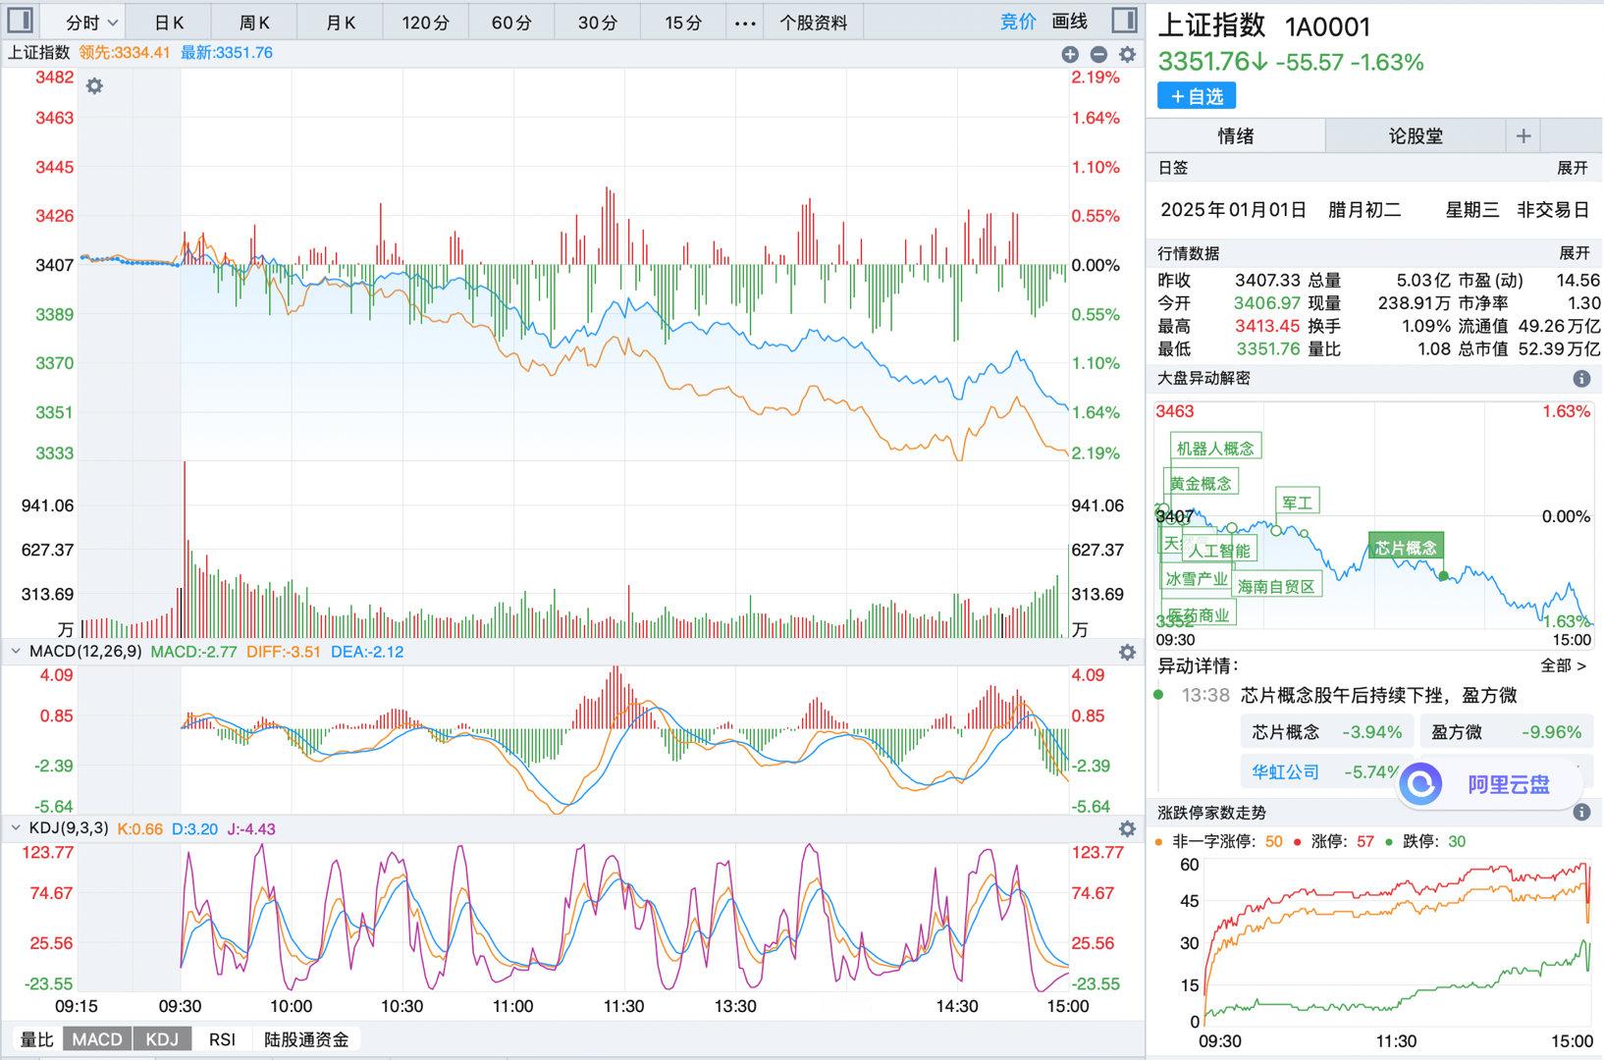1604x1060 pixels.
Task: Open the 分时 dropdown
Action: 91,23
